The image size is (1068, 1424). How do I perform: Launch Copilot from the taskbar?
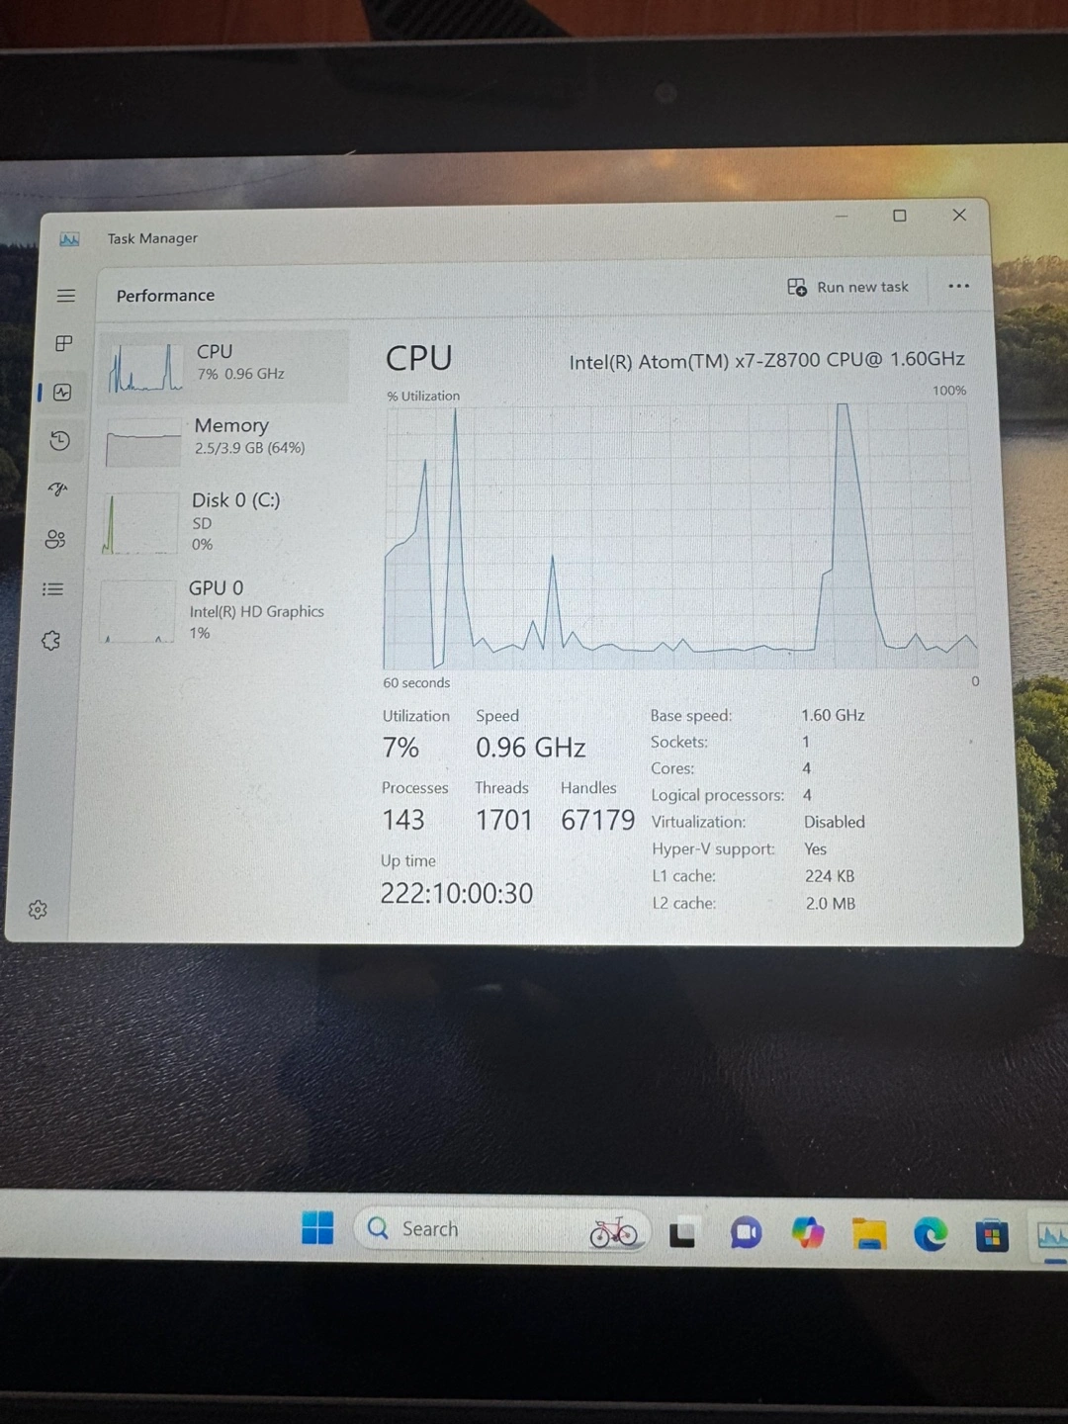click(x=808, y=1233)
